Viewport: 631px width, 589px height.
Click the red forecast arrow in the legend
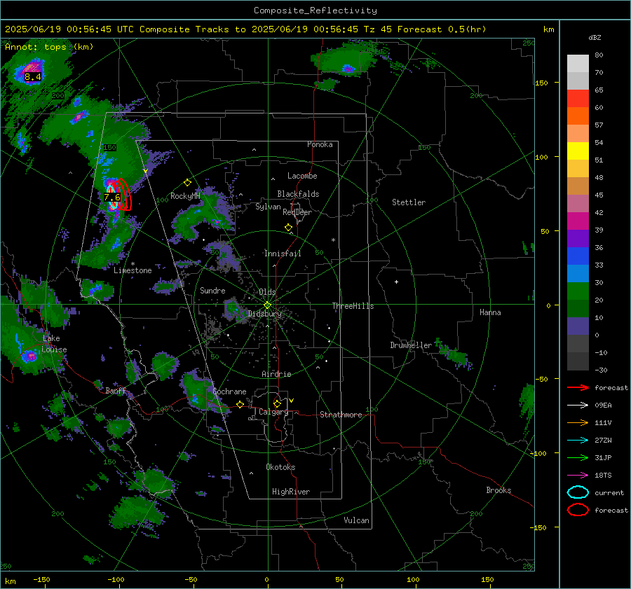[578, 387]
